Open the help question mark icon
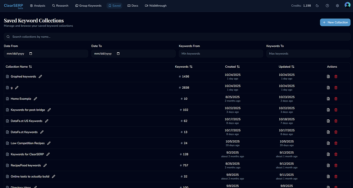Screen dimensions: 353x188 327,6
